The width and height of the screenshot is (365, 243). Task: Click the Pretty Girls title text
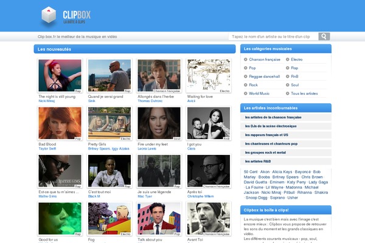click(x=97, y=144)
